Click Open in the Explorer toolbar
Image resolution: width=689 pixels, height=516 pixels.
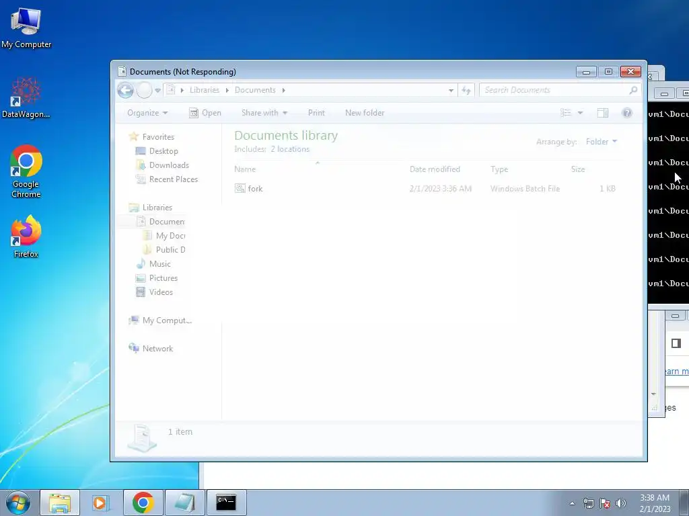[205, 113]
